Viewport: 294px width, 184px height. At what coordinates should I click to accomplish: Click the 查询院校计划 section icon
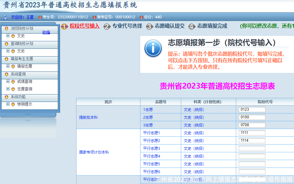tap(6, 44)
